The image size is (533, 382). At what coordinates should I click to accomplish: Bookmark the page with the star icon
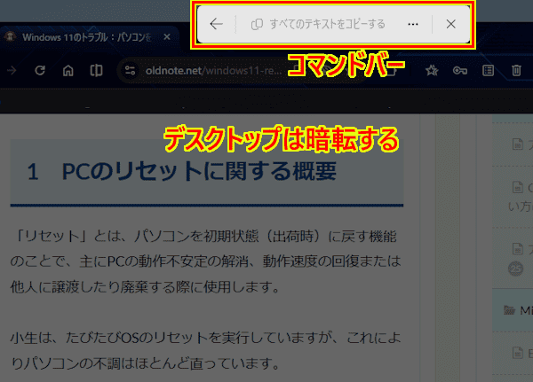tap(432, 70)
